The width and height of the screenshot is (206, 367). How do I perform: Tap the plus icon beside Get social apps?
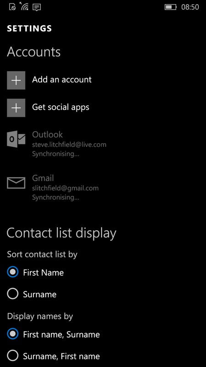pyautogui.click(x=16, y=108)
